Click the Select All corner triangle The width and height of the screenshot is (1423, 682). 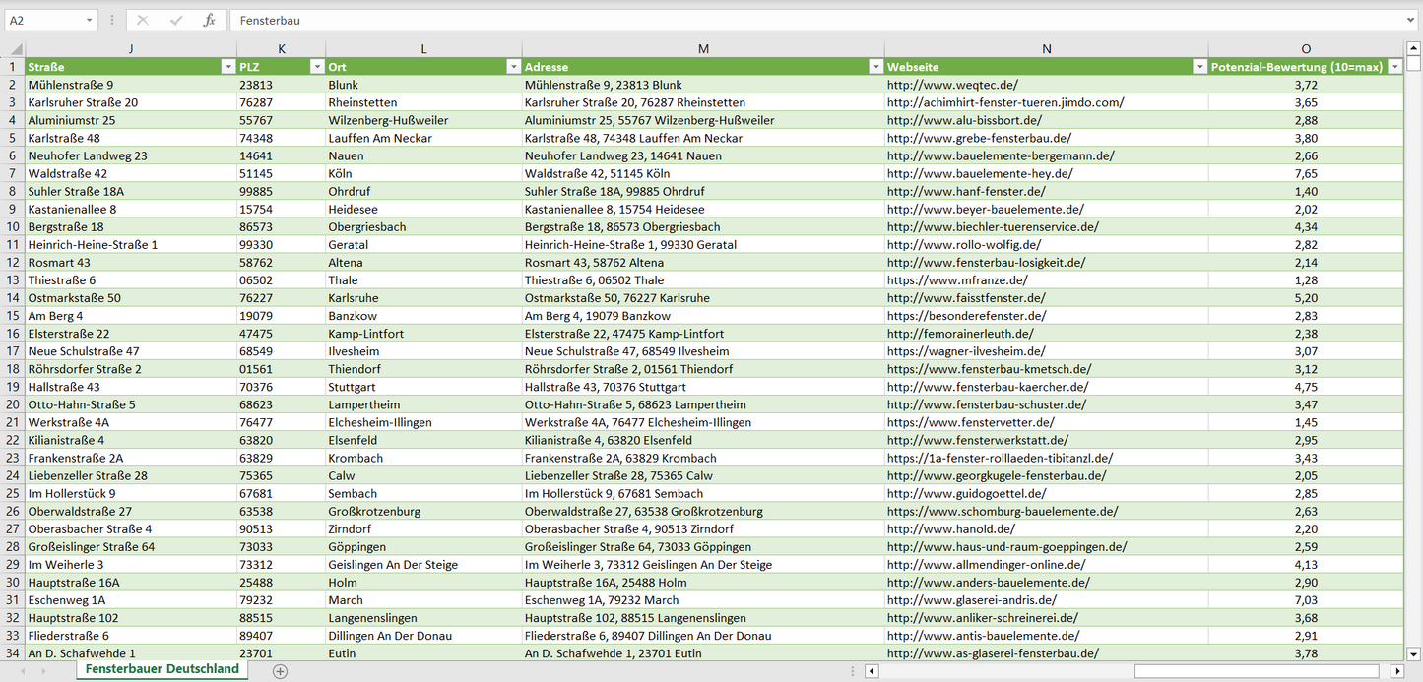click(15, 49)
